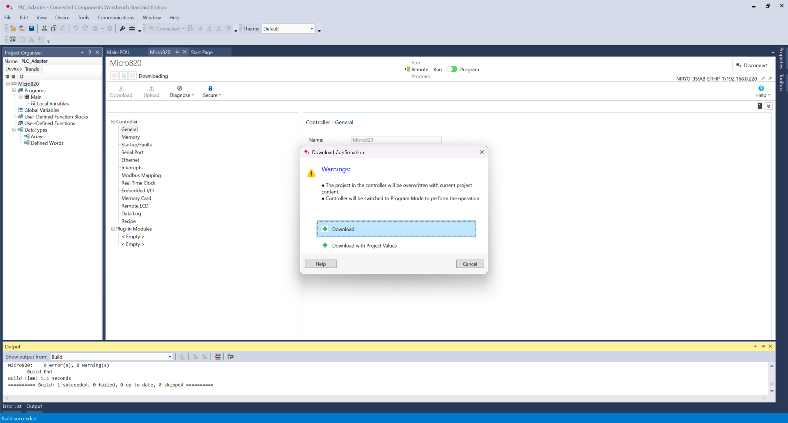Image resolution: width=788 pixels, height=423 pixels.
Task: Click the Secure lock icon
Action: (x=210, y=89)
